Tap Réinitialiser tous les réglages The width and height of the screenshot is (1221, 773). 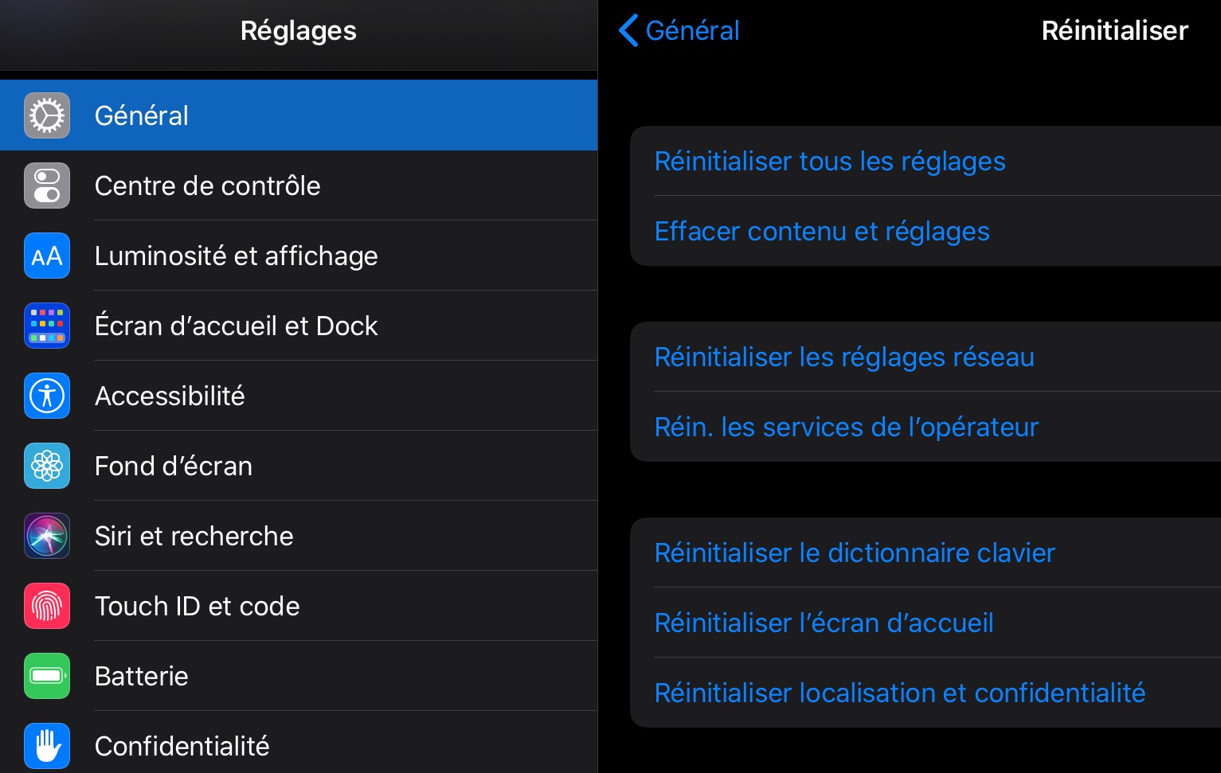click(x=830, y=161)
